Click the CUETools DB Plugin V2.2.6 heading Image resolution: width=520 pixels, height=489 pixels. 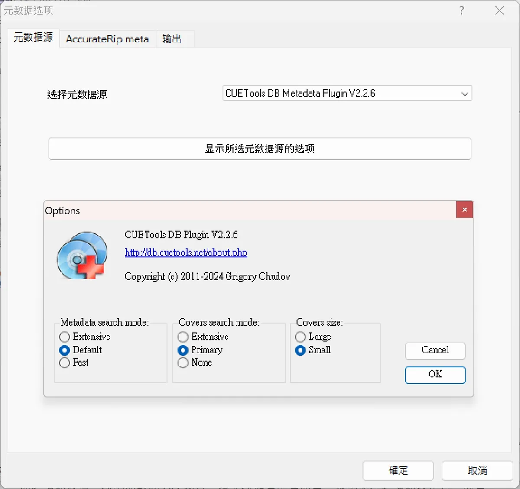[x=181, y=235]
